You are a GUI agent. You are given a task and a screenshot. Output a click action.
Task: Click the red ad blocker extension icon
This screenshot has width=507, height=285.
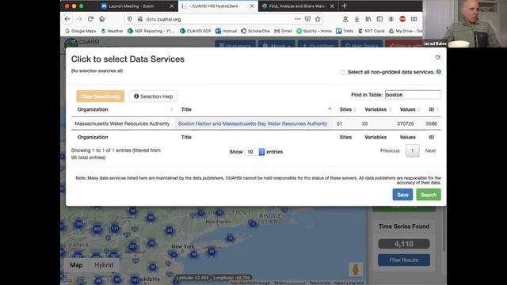pos(402,19)
